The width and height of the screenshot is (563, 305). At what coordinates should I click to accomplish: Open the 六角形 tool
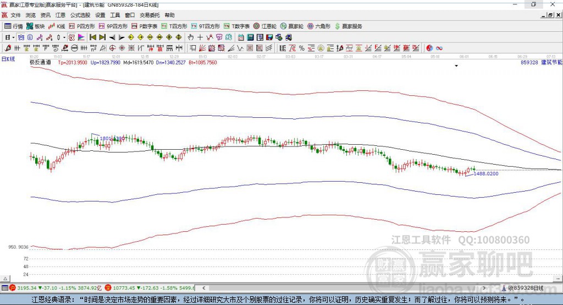point(319,26)
